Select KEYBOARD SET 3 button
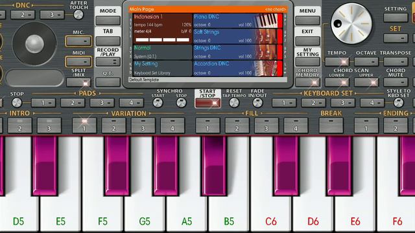 343,102
